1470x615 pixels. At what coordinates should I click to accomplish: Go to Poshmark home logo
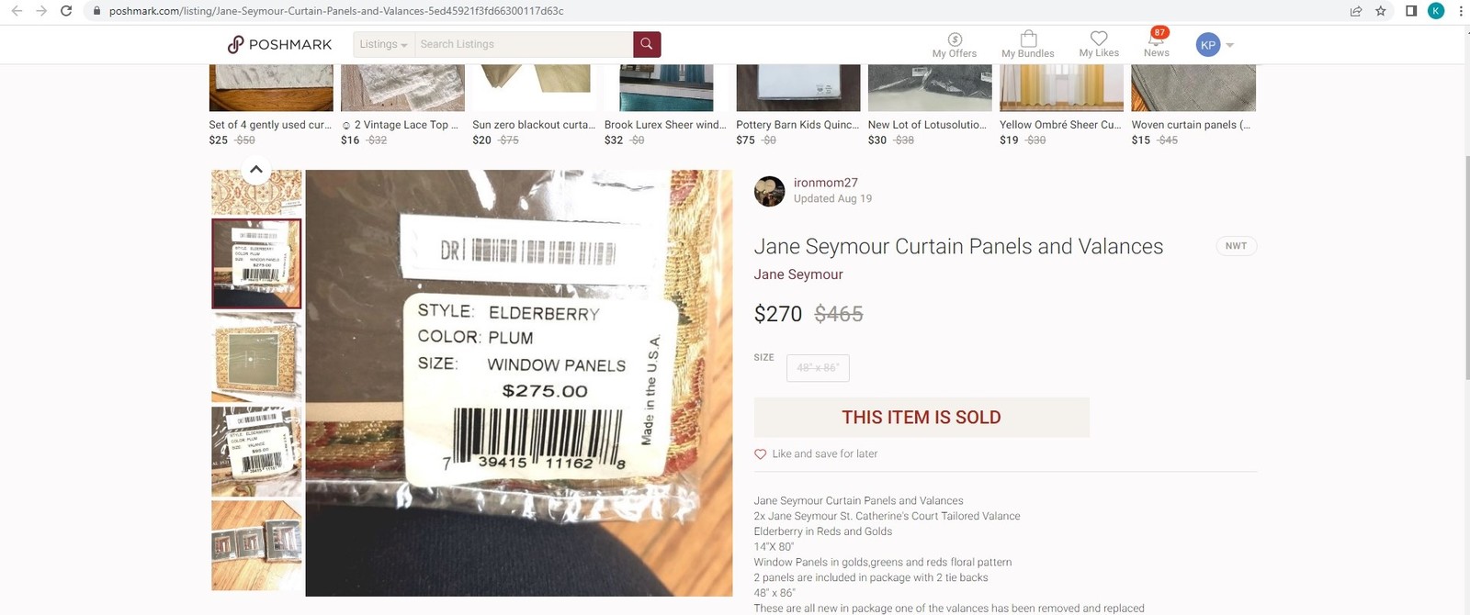click(279, 44)
